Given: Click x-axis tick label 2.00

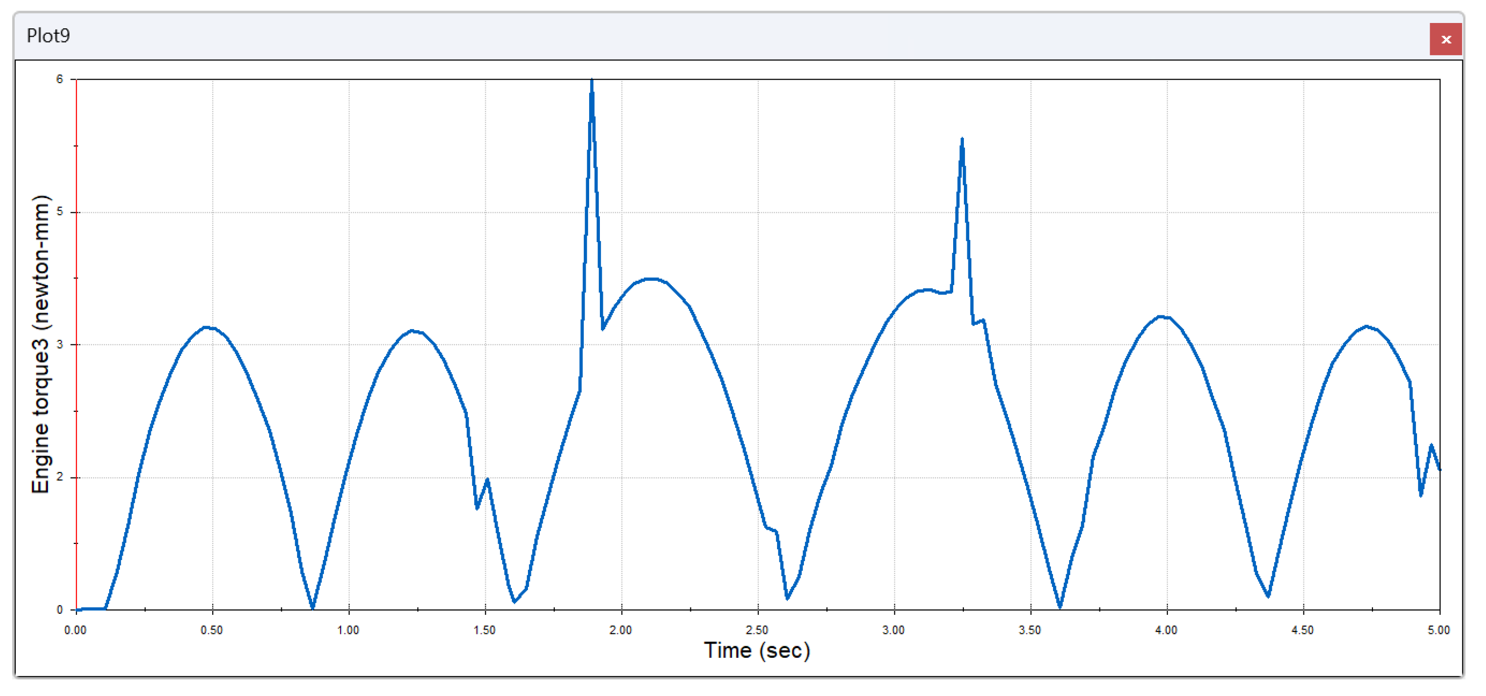Looking at the screenshot, I should click(621, 630).
